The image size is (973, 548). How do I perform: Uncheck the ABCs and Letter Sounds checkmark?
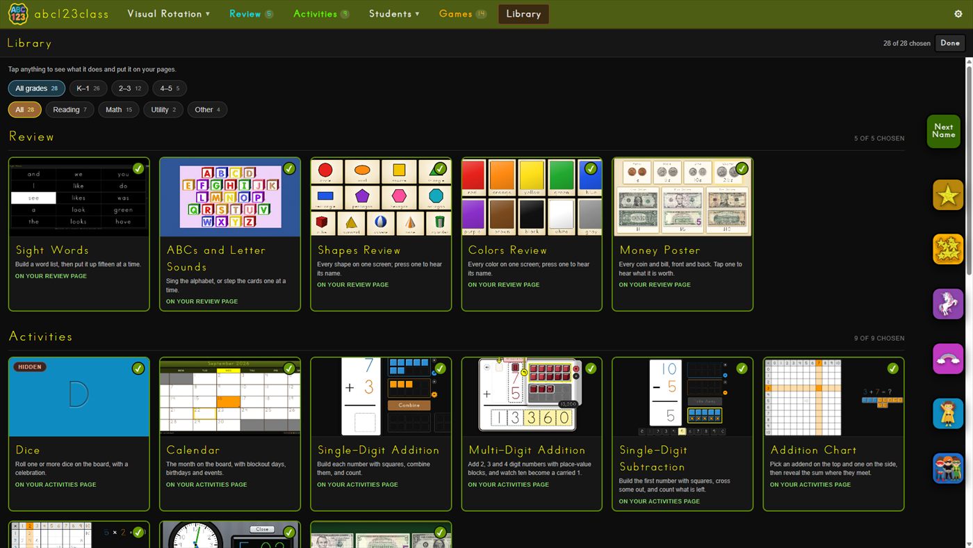289,168
